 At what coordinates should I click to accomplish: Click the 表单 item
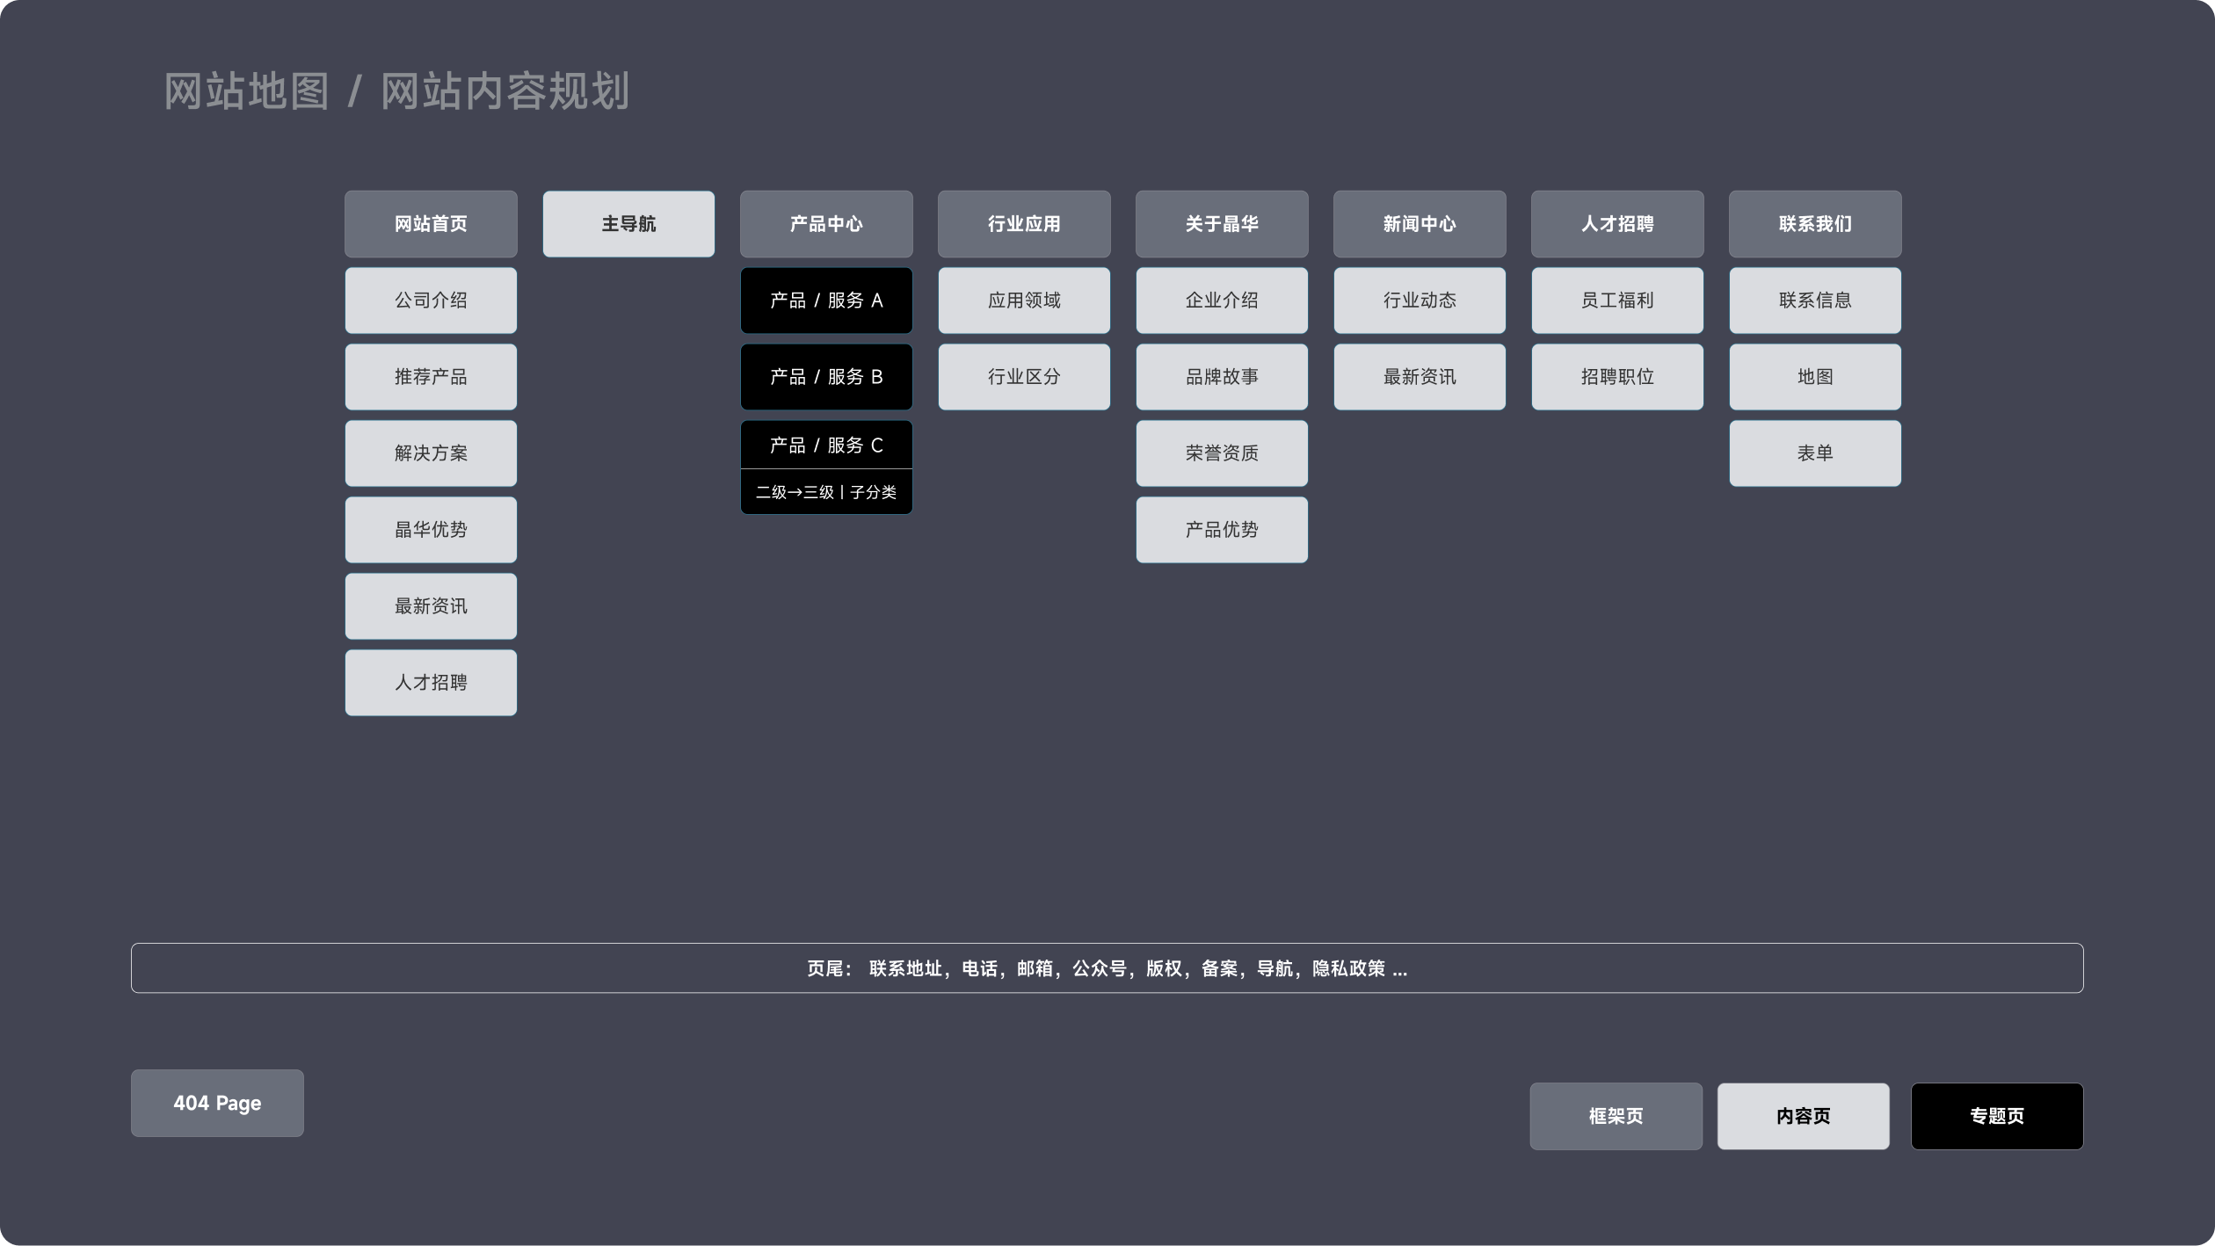point(1815,453)
